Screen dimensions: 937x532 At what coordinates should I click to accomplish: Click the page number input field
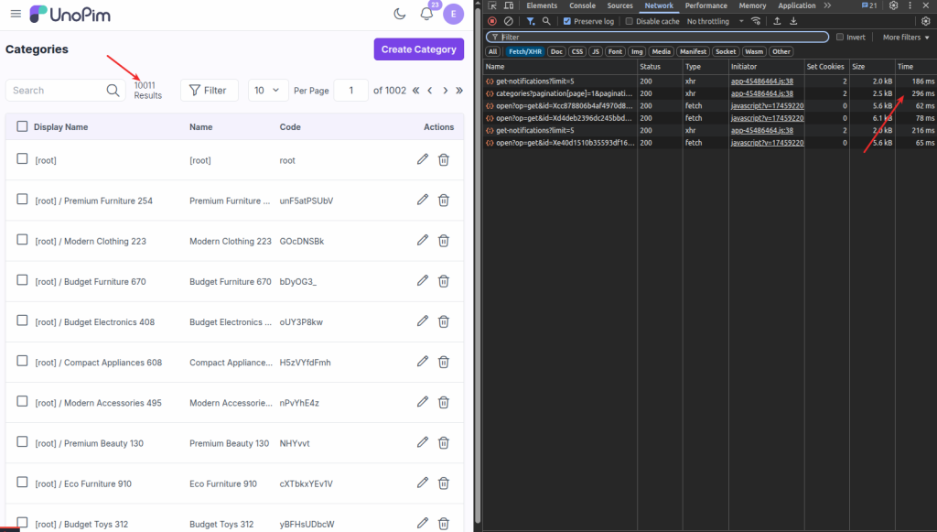tap(350, 91)
